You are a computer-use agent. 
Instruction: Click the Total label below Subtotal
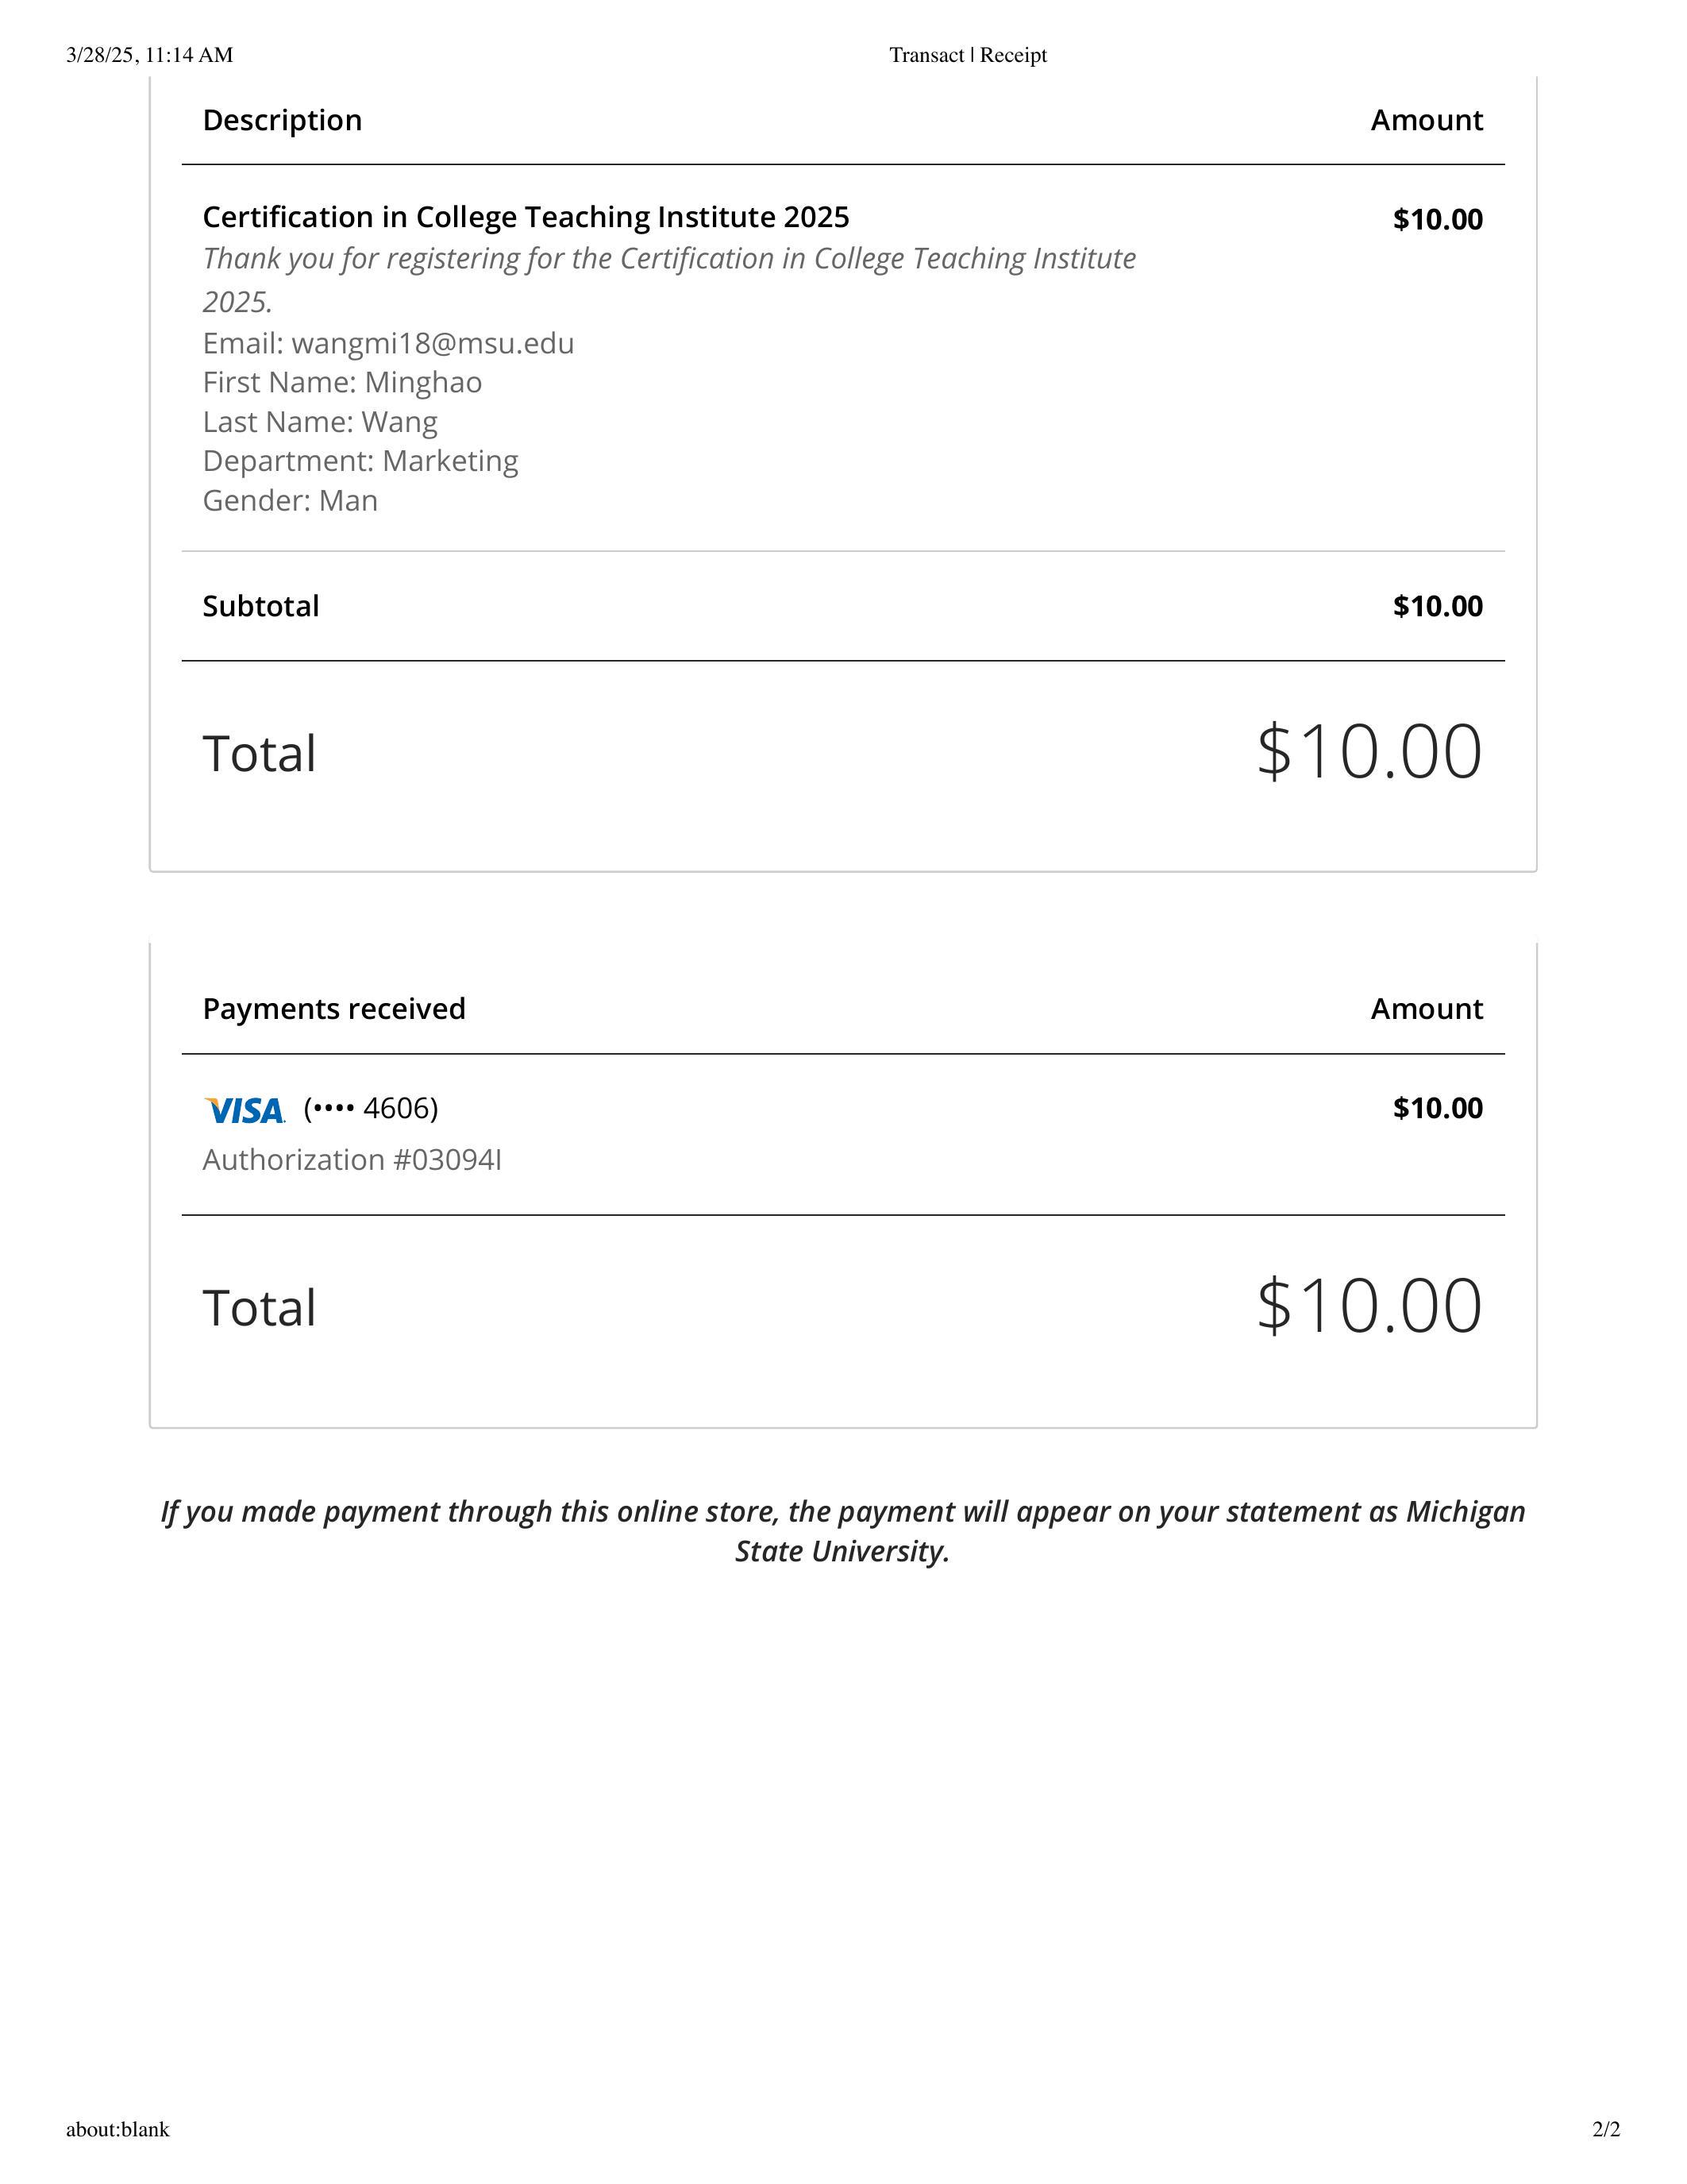point(259,753)
